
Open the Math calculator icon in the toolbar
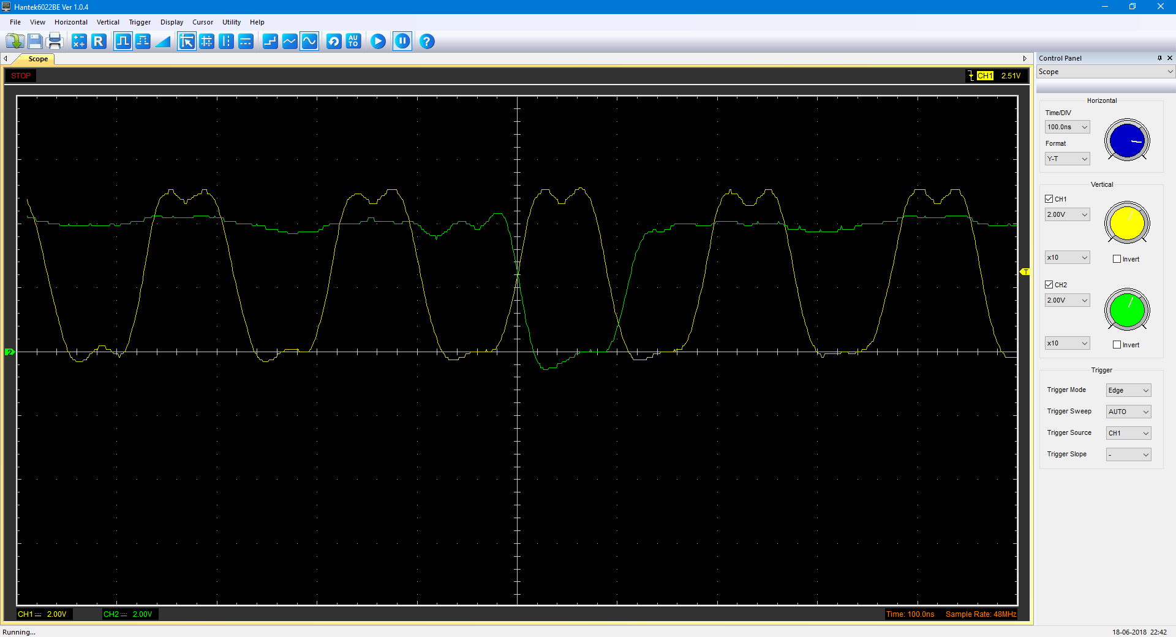point(79,42)
